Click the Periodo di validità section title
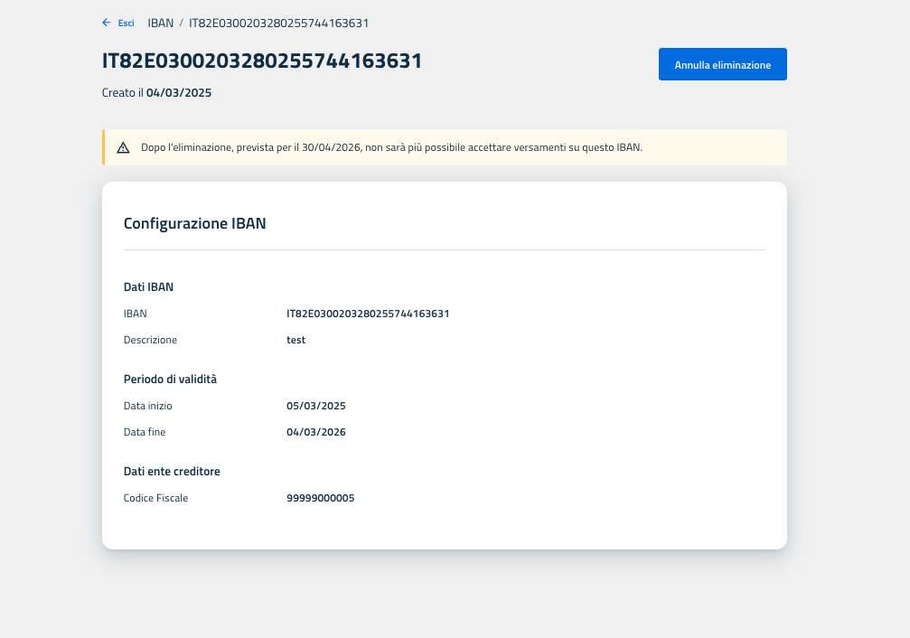Viewport: 910px width, 638px height. pyautogui.click(x=170, y=380)
